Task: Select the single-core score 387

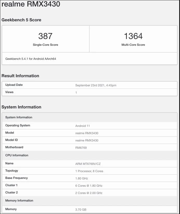Action: coord(45,36)
